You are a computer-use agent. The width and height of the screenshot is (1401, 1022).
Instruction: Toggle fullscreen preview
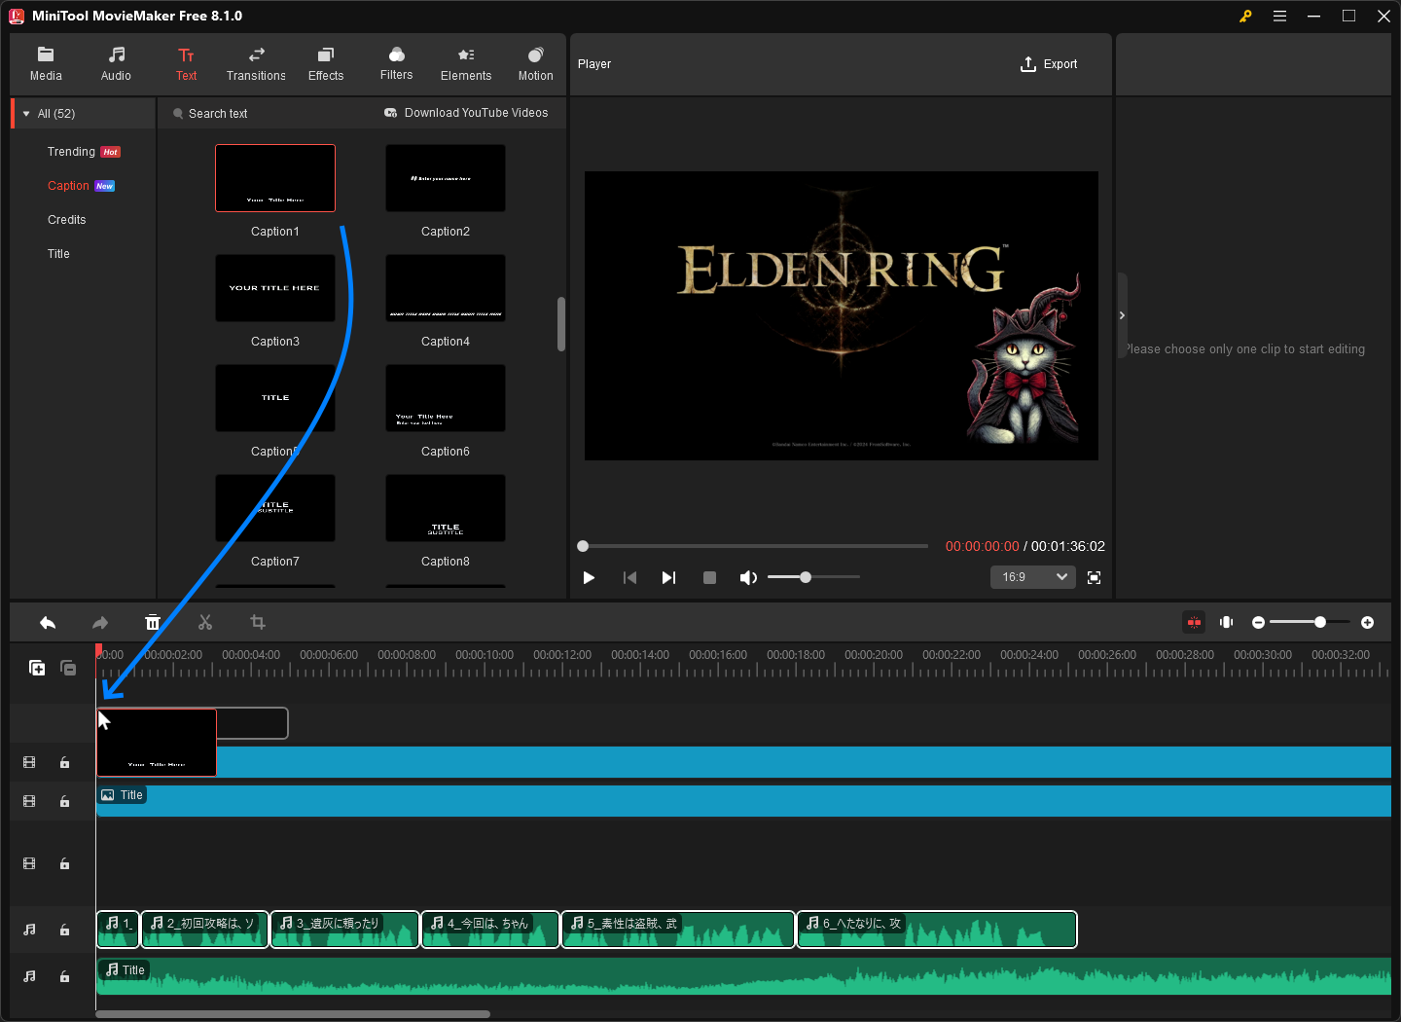click(x=1095, y=578)
